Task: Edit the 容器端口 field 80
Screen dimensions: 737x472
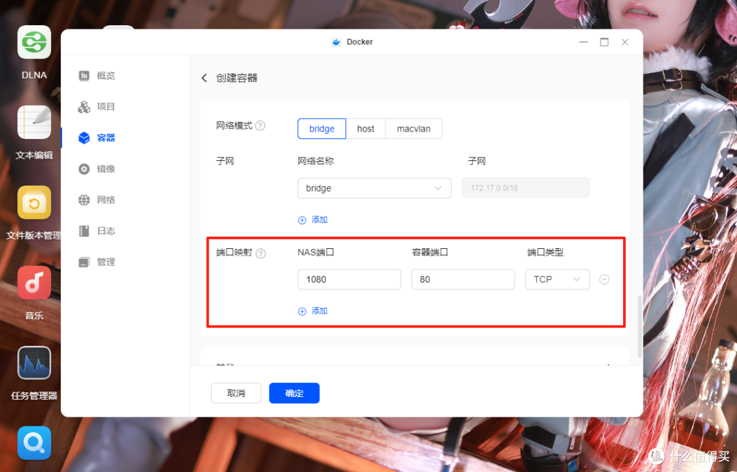Action: coord(463,280)
